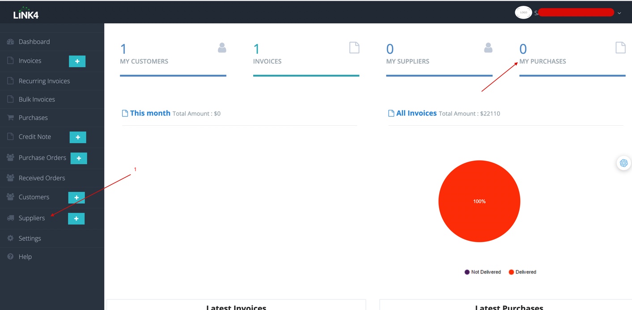Click the Received Orders people icon
Viewport: 632px width, 310px height.
10,178
